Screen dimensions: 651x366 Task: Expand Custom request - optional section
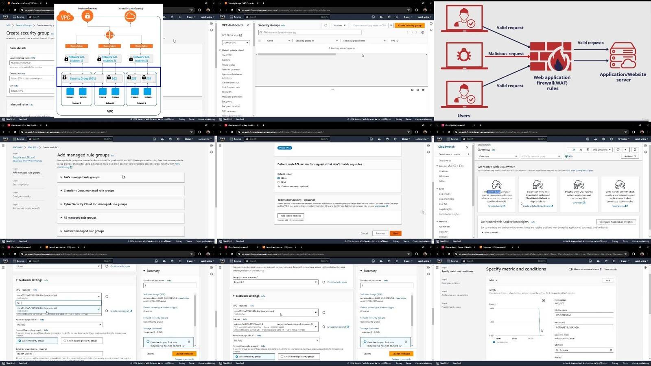(x=293, y=186)
